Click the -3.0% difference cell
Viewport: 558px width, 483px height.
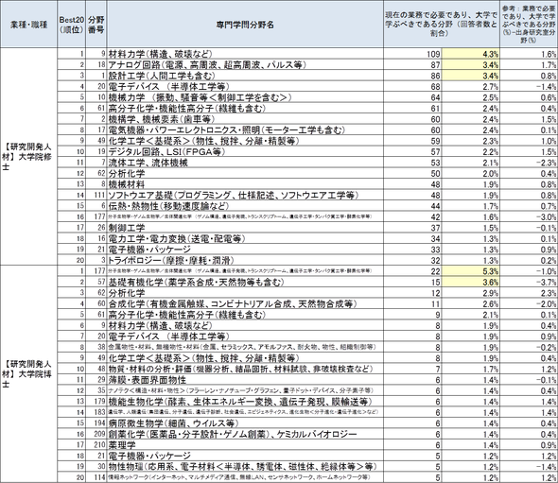[x=529, y=217]
